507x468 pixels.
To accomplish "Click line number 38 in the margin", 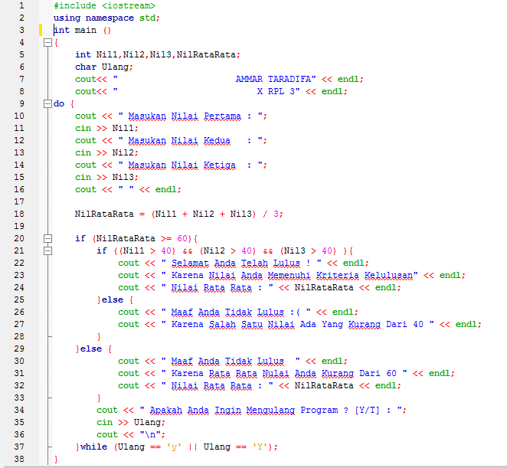I will (19, 459).
